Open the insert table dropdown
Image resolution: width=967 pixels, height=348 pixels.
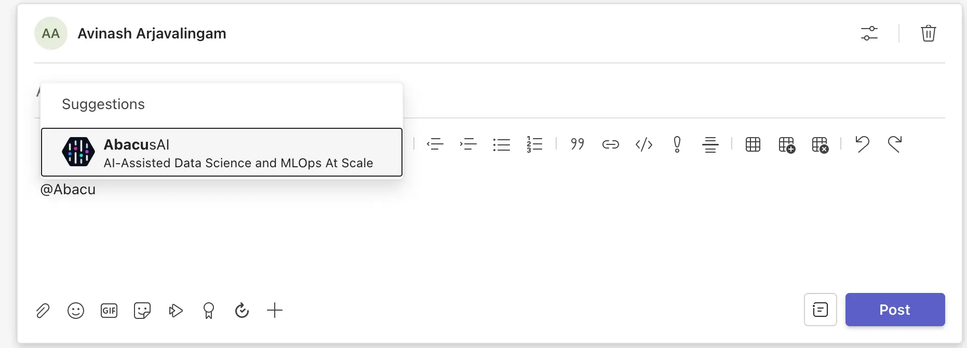point(753,144)
